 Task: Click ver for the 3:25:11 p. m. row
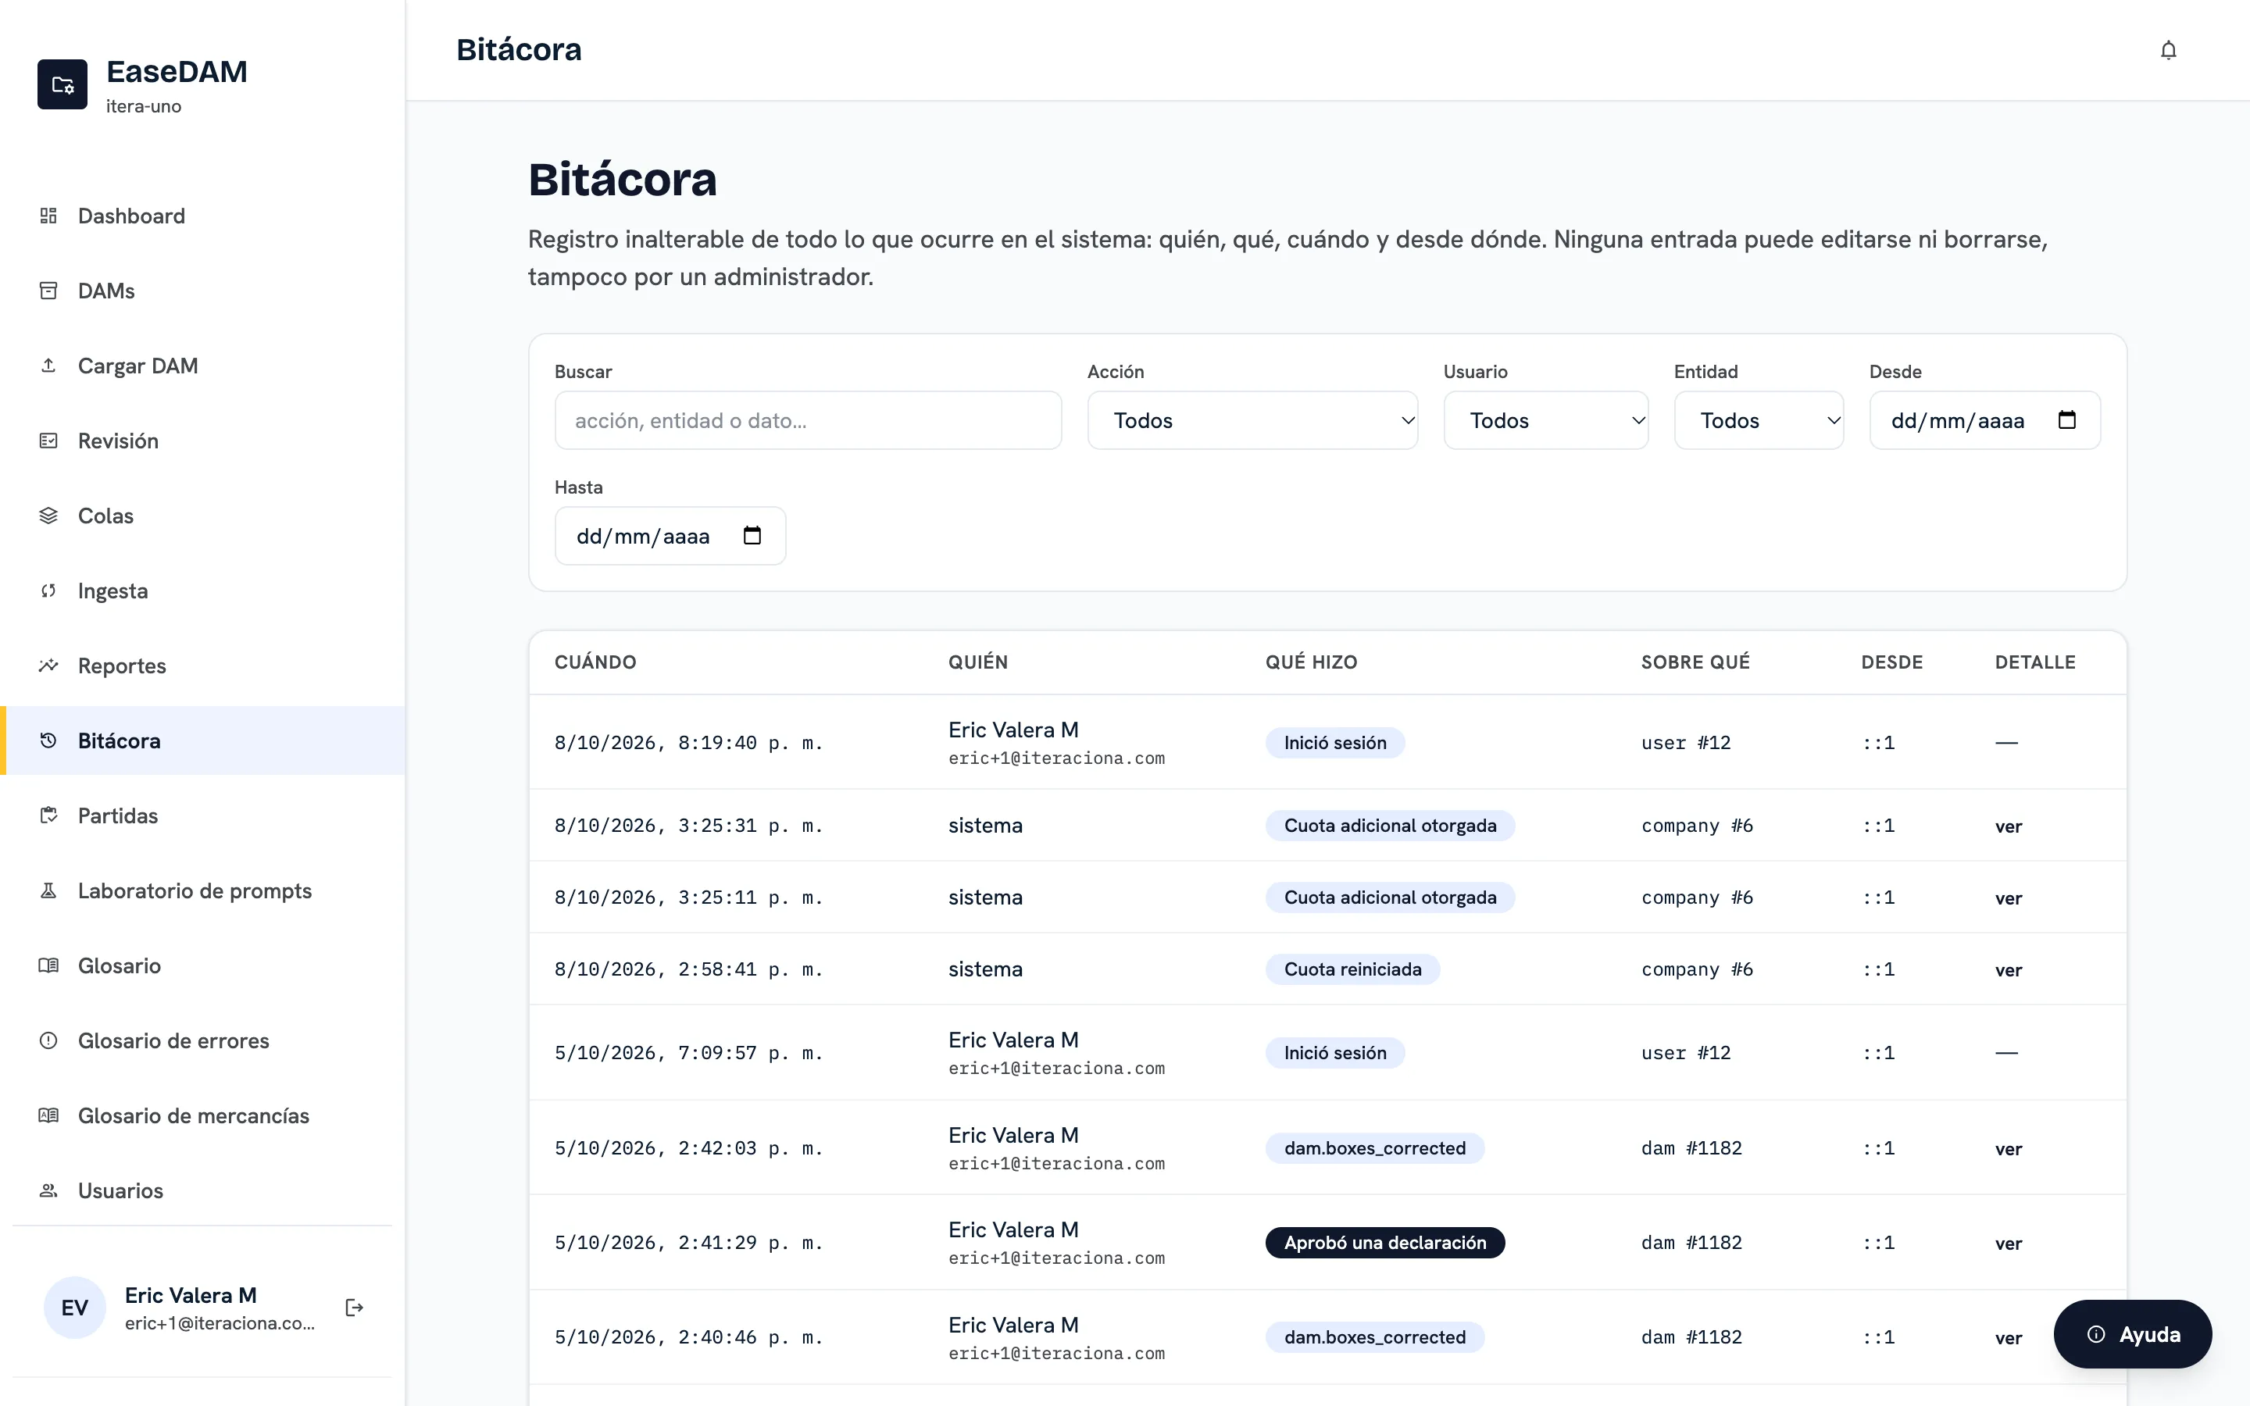tap(2009, 898)
